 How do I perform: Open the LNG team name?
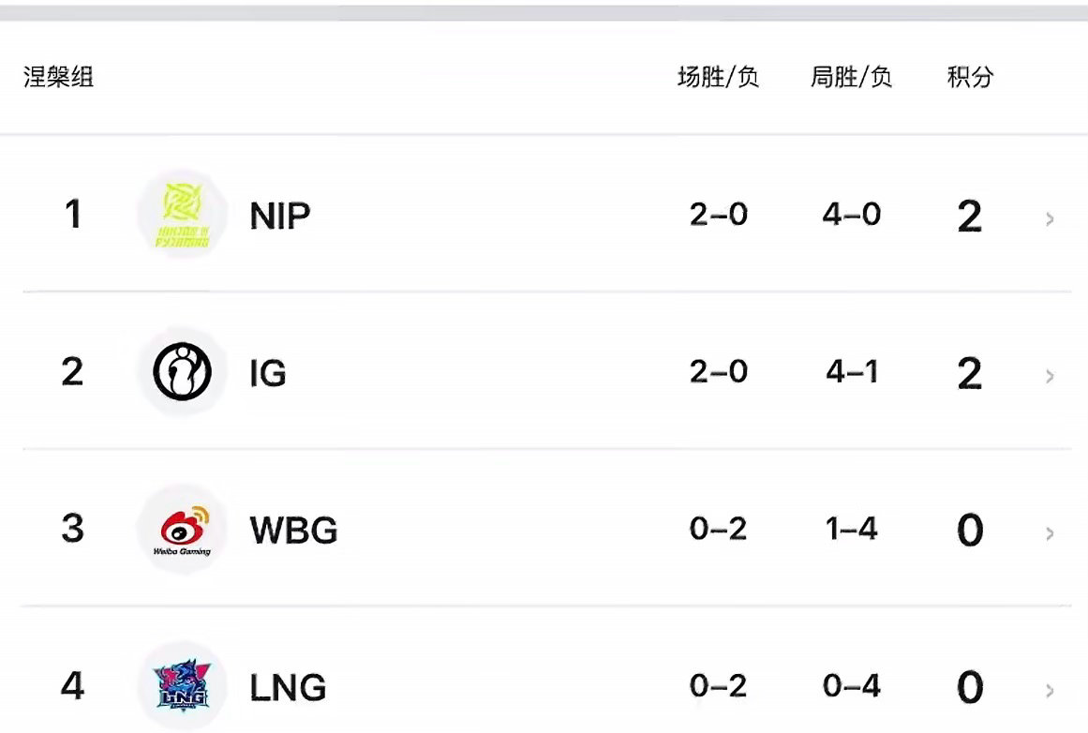point(288,687)
